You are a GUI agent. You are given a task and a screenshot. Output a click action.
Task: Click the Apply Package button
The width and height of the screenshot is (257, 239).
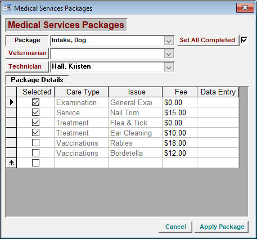click(222, 227)
